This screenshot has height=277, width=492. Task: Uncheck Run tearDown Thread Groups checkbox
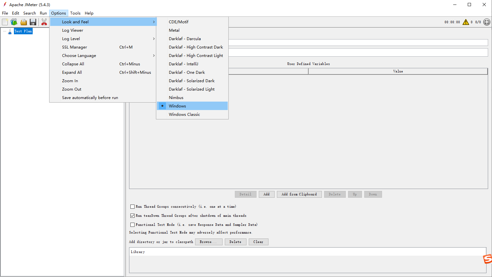(x=132, y=216)
